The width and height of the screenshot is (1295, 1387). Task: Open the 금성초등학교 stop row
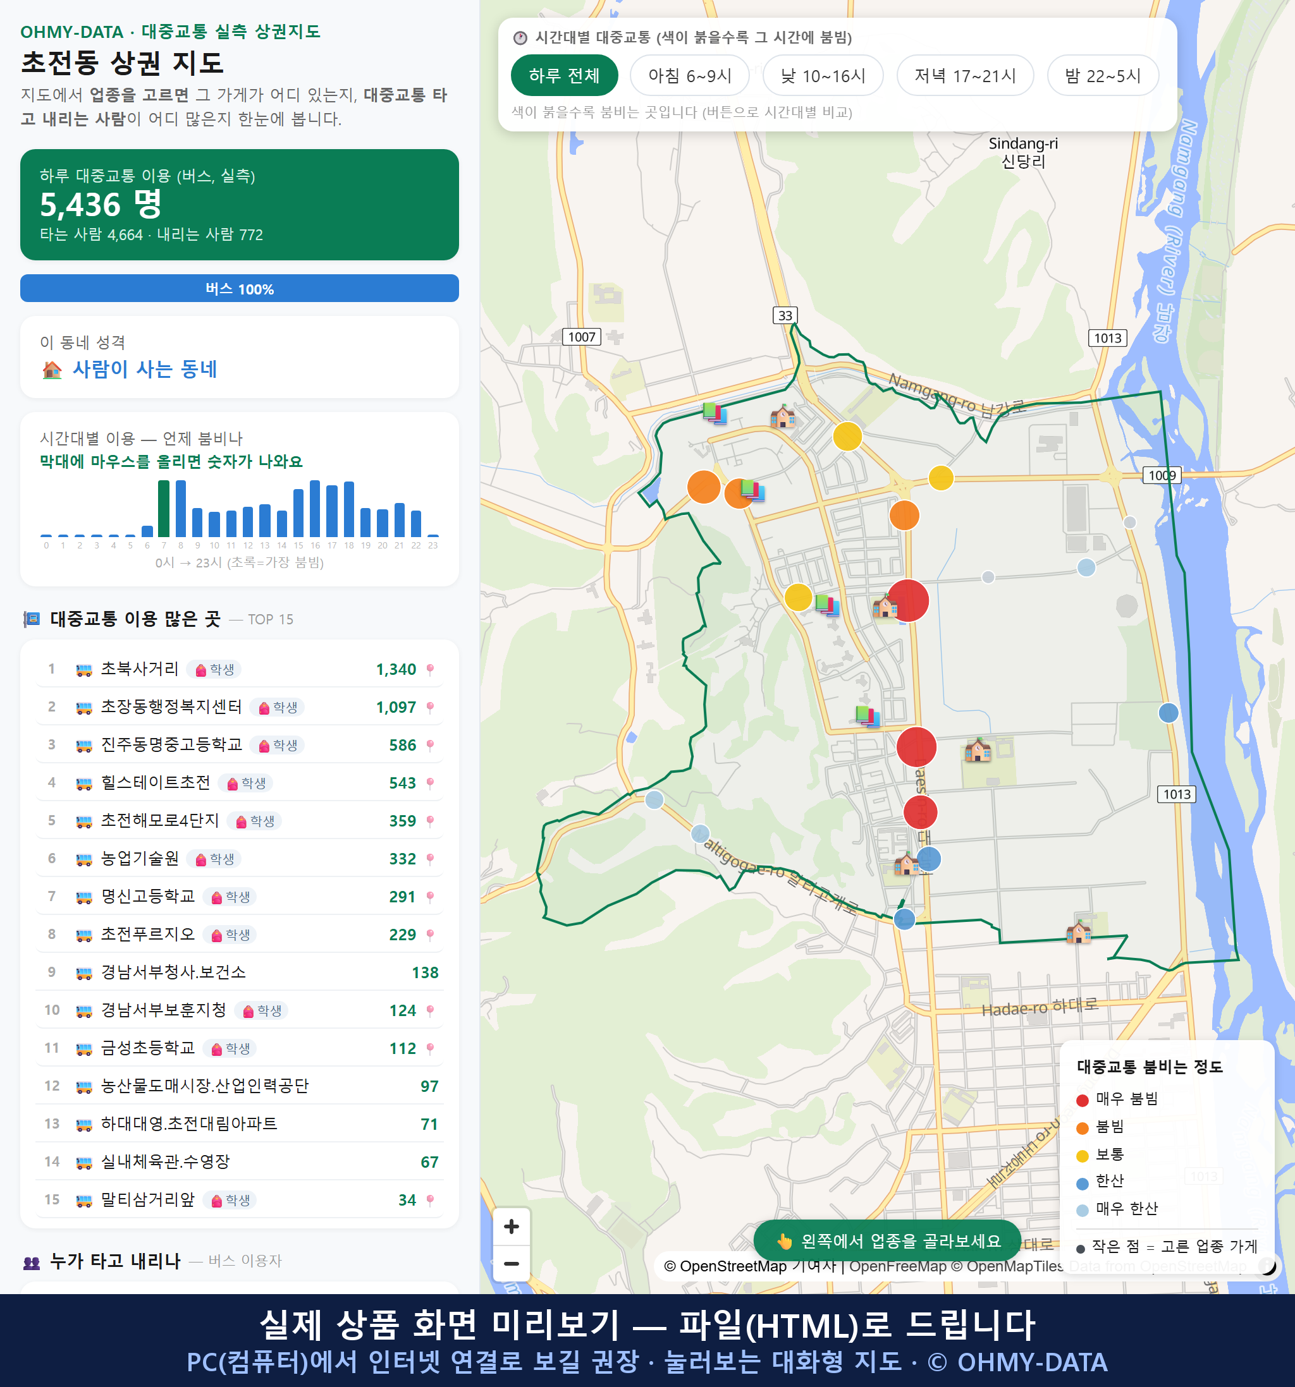(x=239, y=1048)
